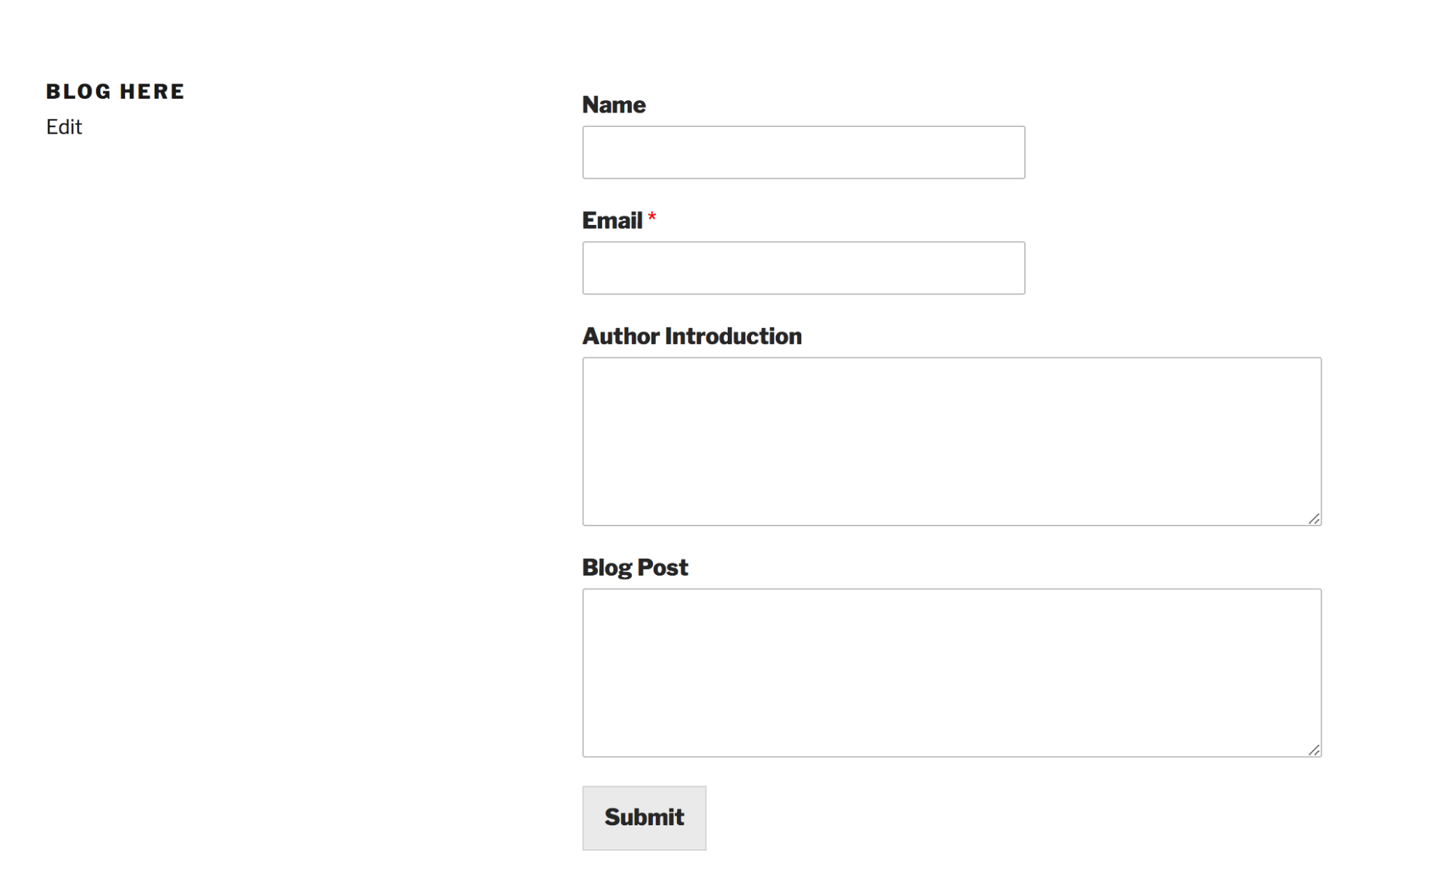Click the Email field label

[612, 220]
